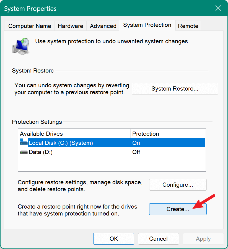Click the Protection column header
This screenshot has width=228, height=249.
point(146,134)
